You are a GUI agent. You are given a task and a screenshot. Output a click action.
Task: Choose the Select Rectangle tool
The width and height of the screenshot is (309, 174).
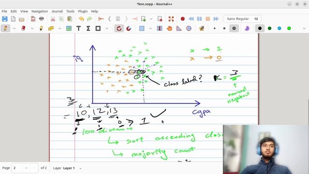click(141, 29)
